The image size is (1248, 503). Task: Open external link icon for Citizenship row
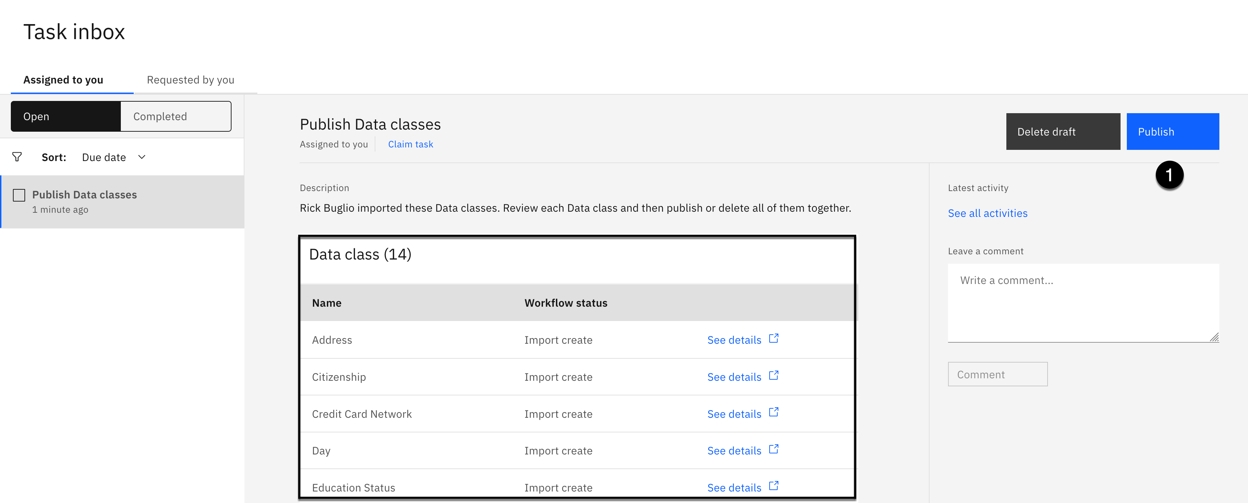coord(774,376)
